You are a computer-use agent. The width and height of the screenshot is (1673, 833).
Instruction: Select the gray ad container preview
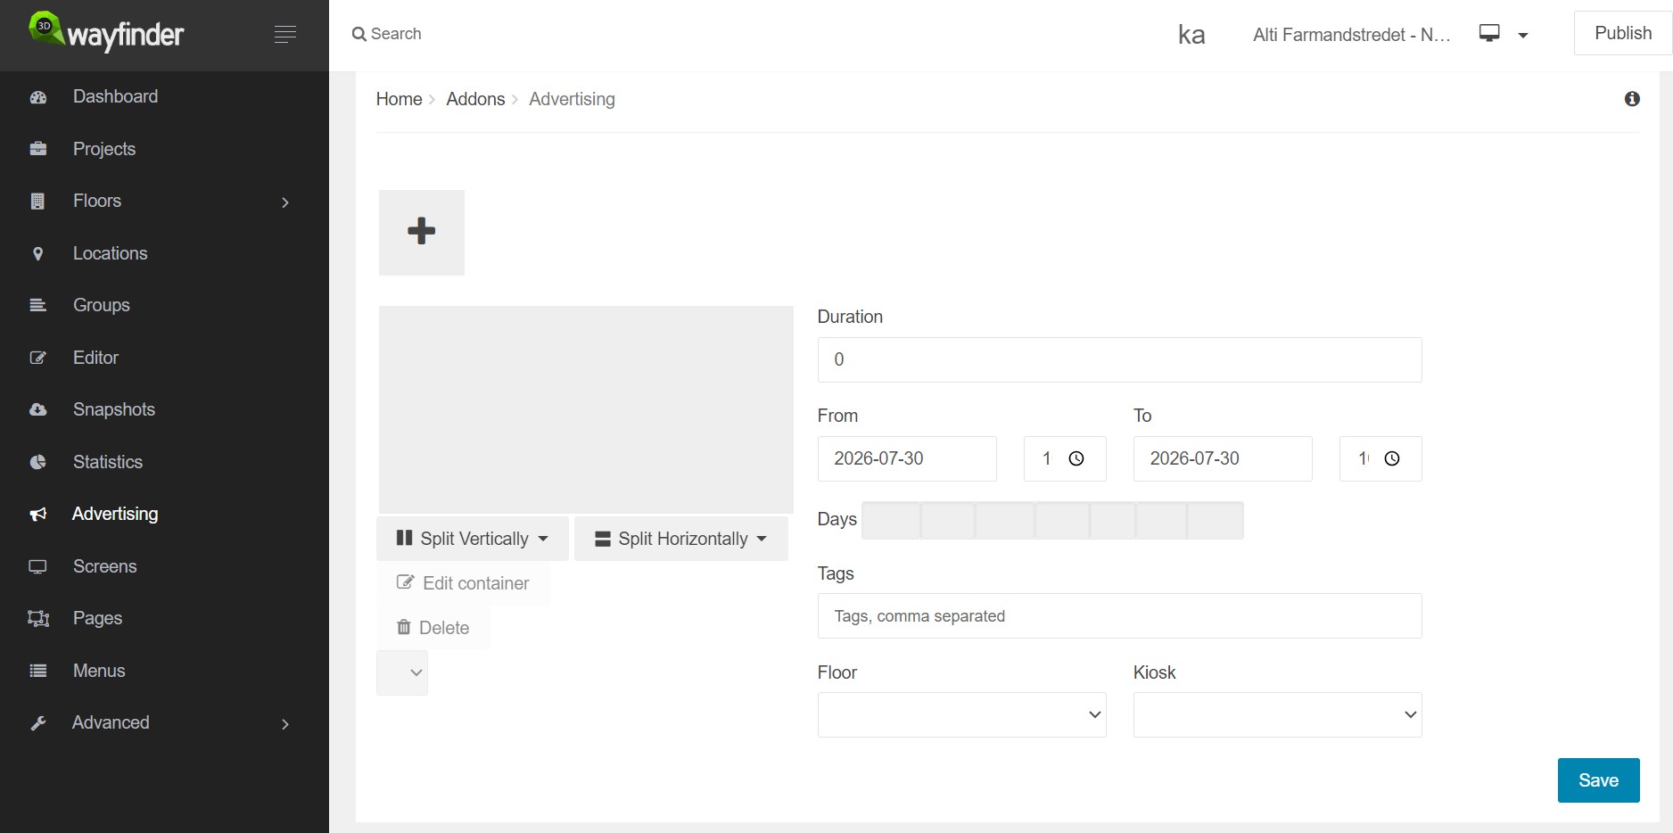[586, 409]
